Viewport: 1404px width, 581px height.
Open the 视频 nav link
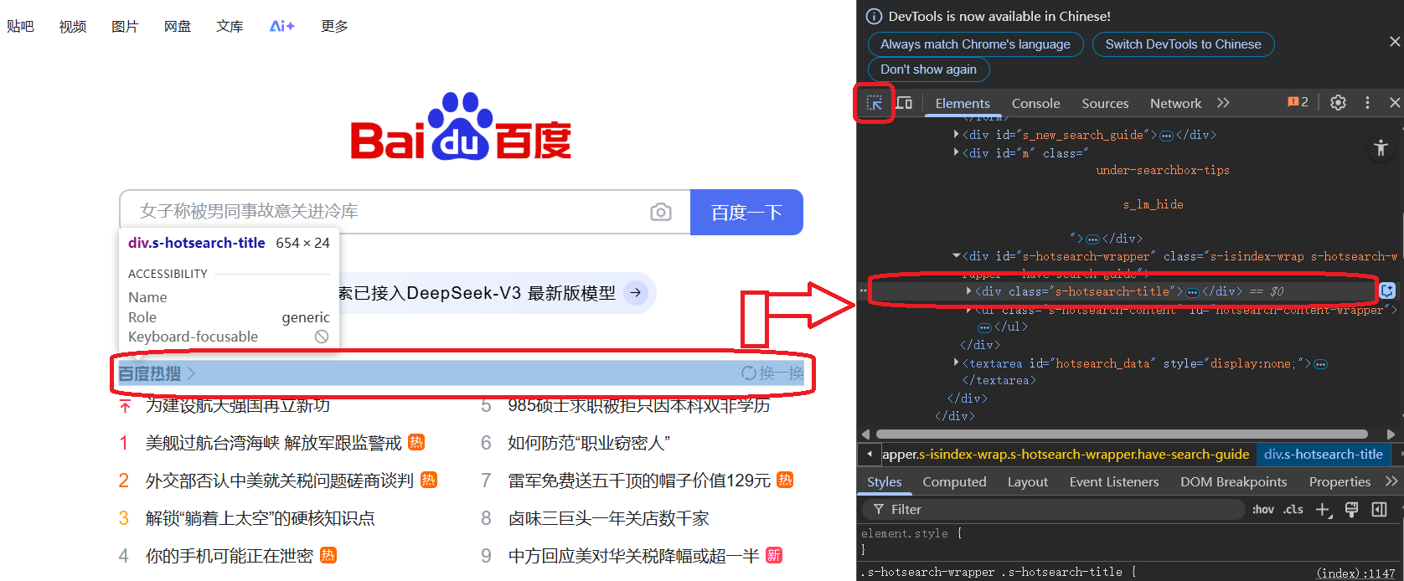tap(73, 27)
